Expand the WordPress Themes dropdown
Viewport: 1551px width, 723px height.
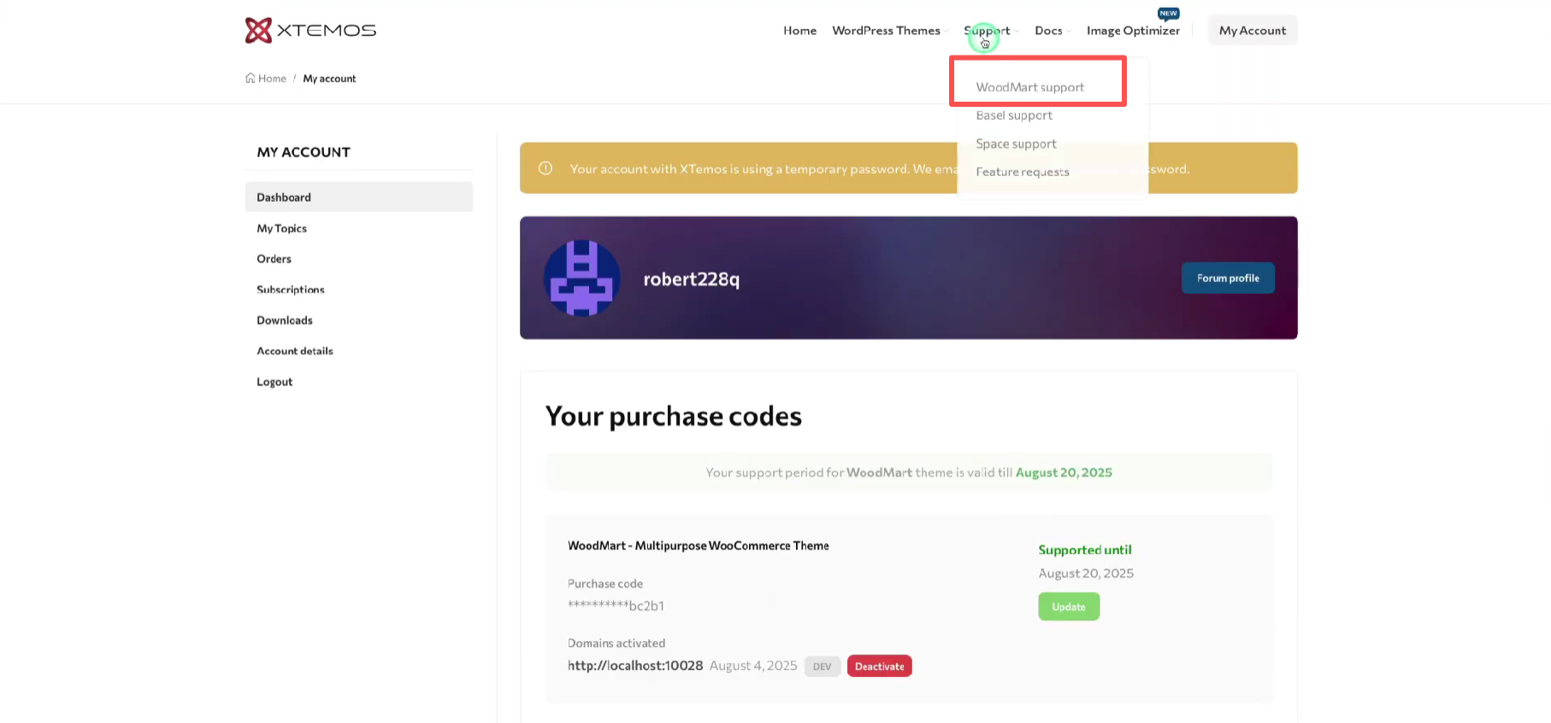tap(889, 31)
